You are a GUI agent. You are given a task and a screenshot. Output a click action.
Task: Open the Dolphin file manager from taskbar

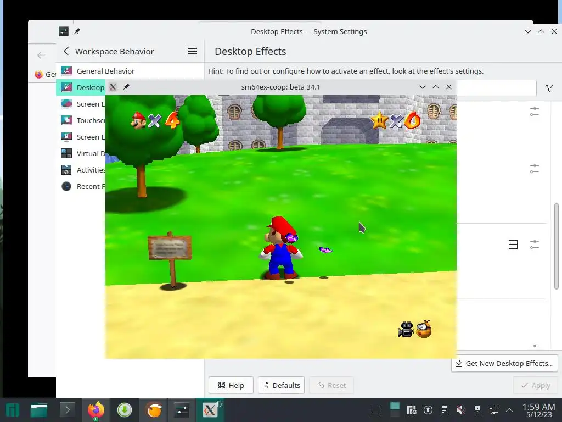(39, 410)
